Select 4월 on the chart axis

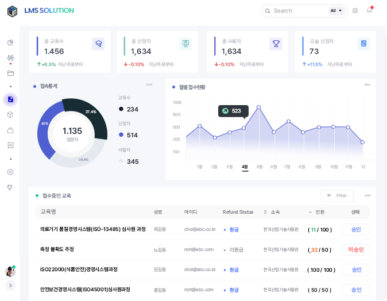(x=245, y=167)
